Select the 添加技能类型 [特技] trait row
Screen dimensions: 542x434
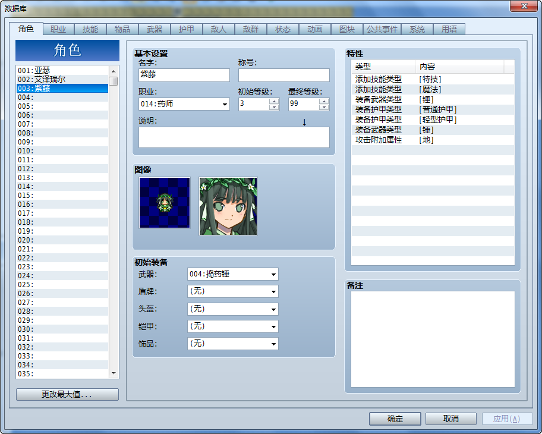coord(433,79)
